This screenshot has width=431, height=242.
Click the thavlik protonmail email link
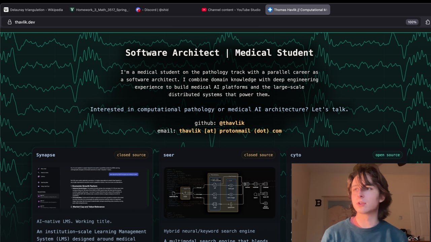point(230,131)
